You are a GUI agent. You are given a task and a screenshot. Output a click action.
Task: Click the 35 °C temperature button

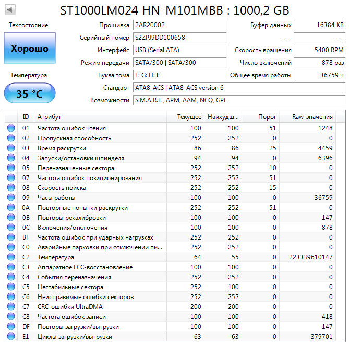[30, 93]
